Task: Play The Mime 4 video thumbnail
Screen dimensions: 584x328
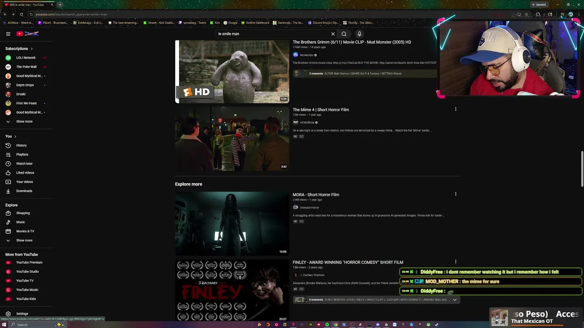Action: click(232, 139)
